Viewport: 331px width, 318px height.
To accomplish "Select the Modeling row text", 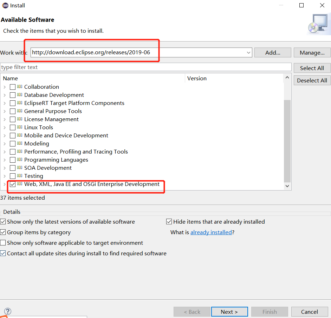I will [37, 144].
